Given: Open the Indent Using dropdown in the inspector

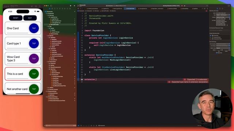Looking at the screenshot, I should 223,48.
